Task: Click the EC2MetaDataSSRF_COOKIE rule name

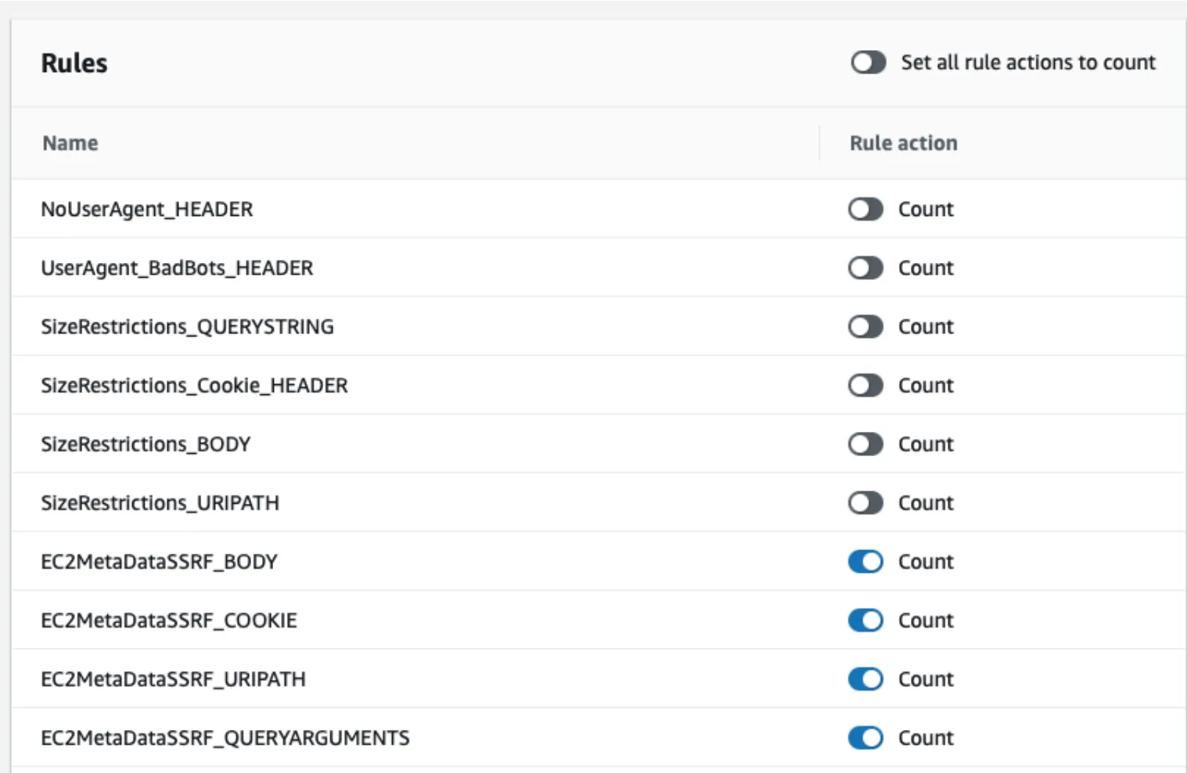Action: (169, 620)
